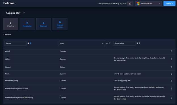This screenshot has height=105, width=177.
Task: Expand the Auggies-Dev tenant selector
Action: pyautogui.click(x=15, y=13)
